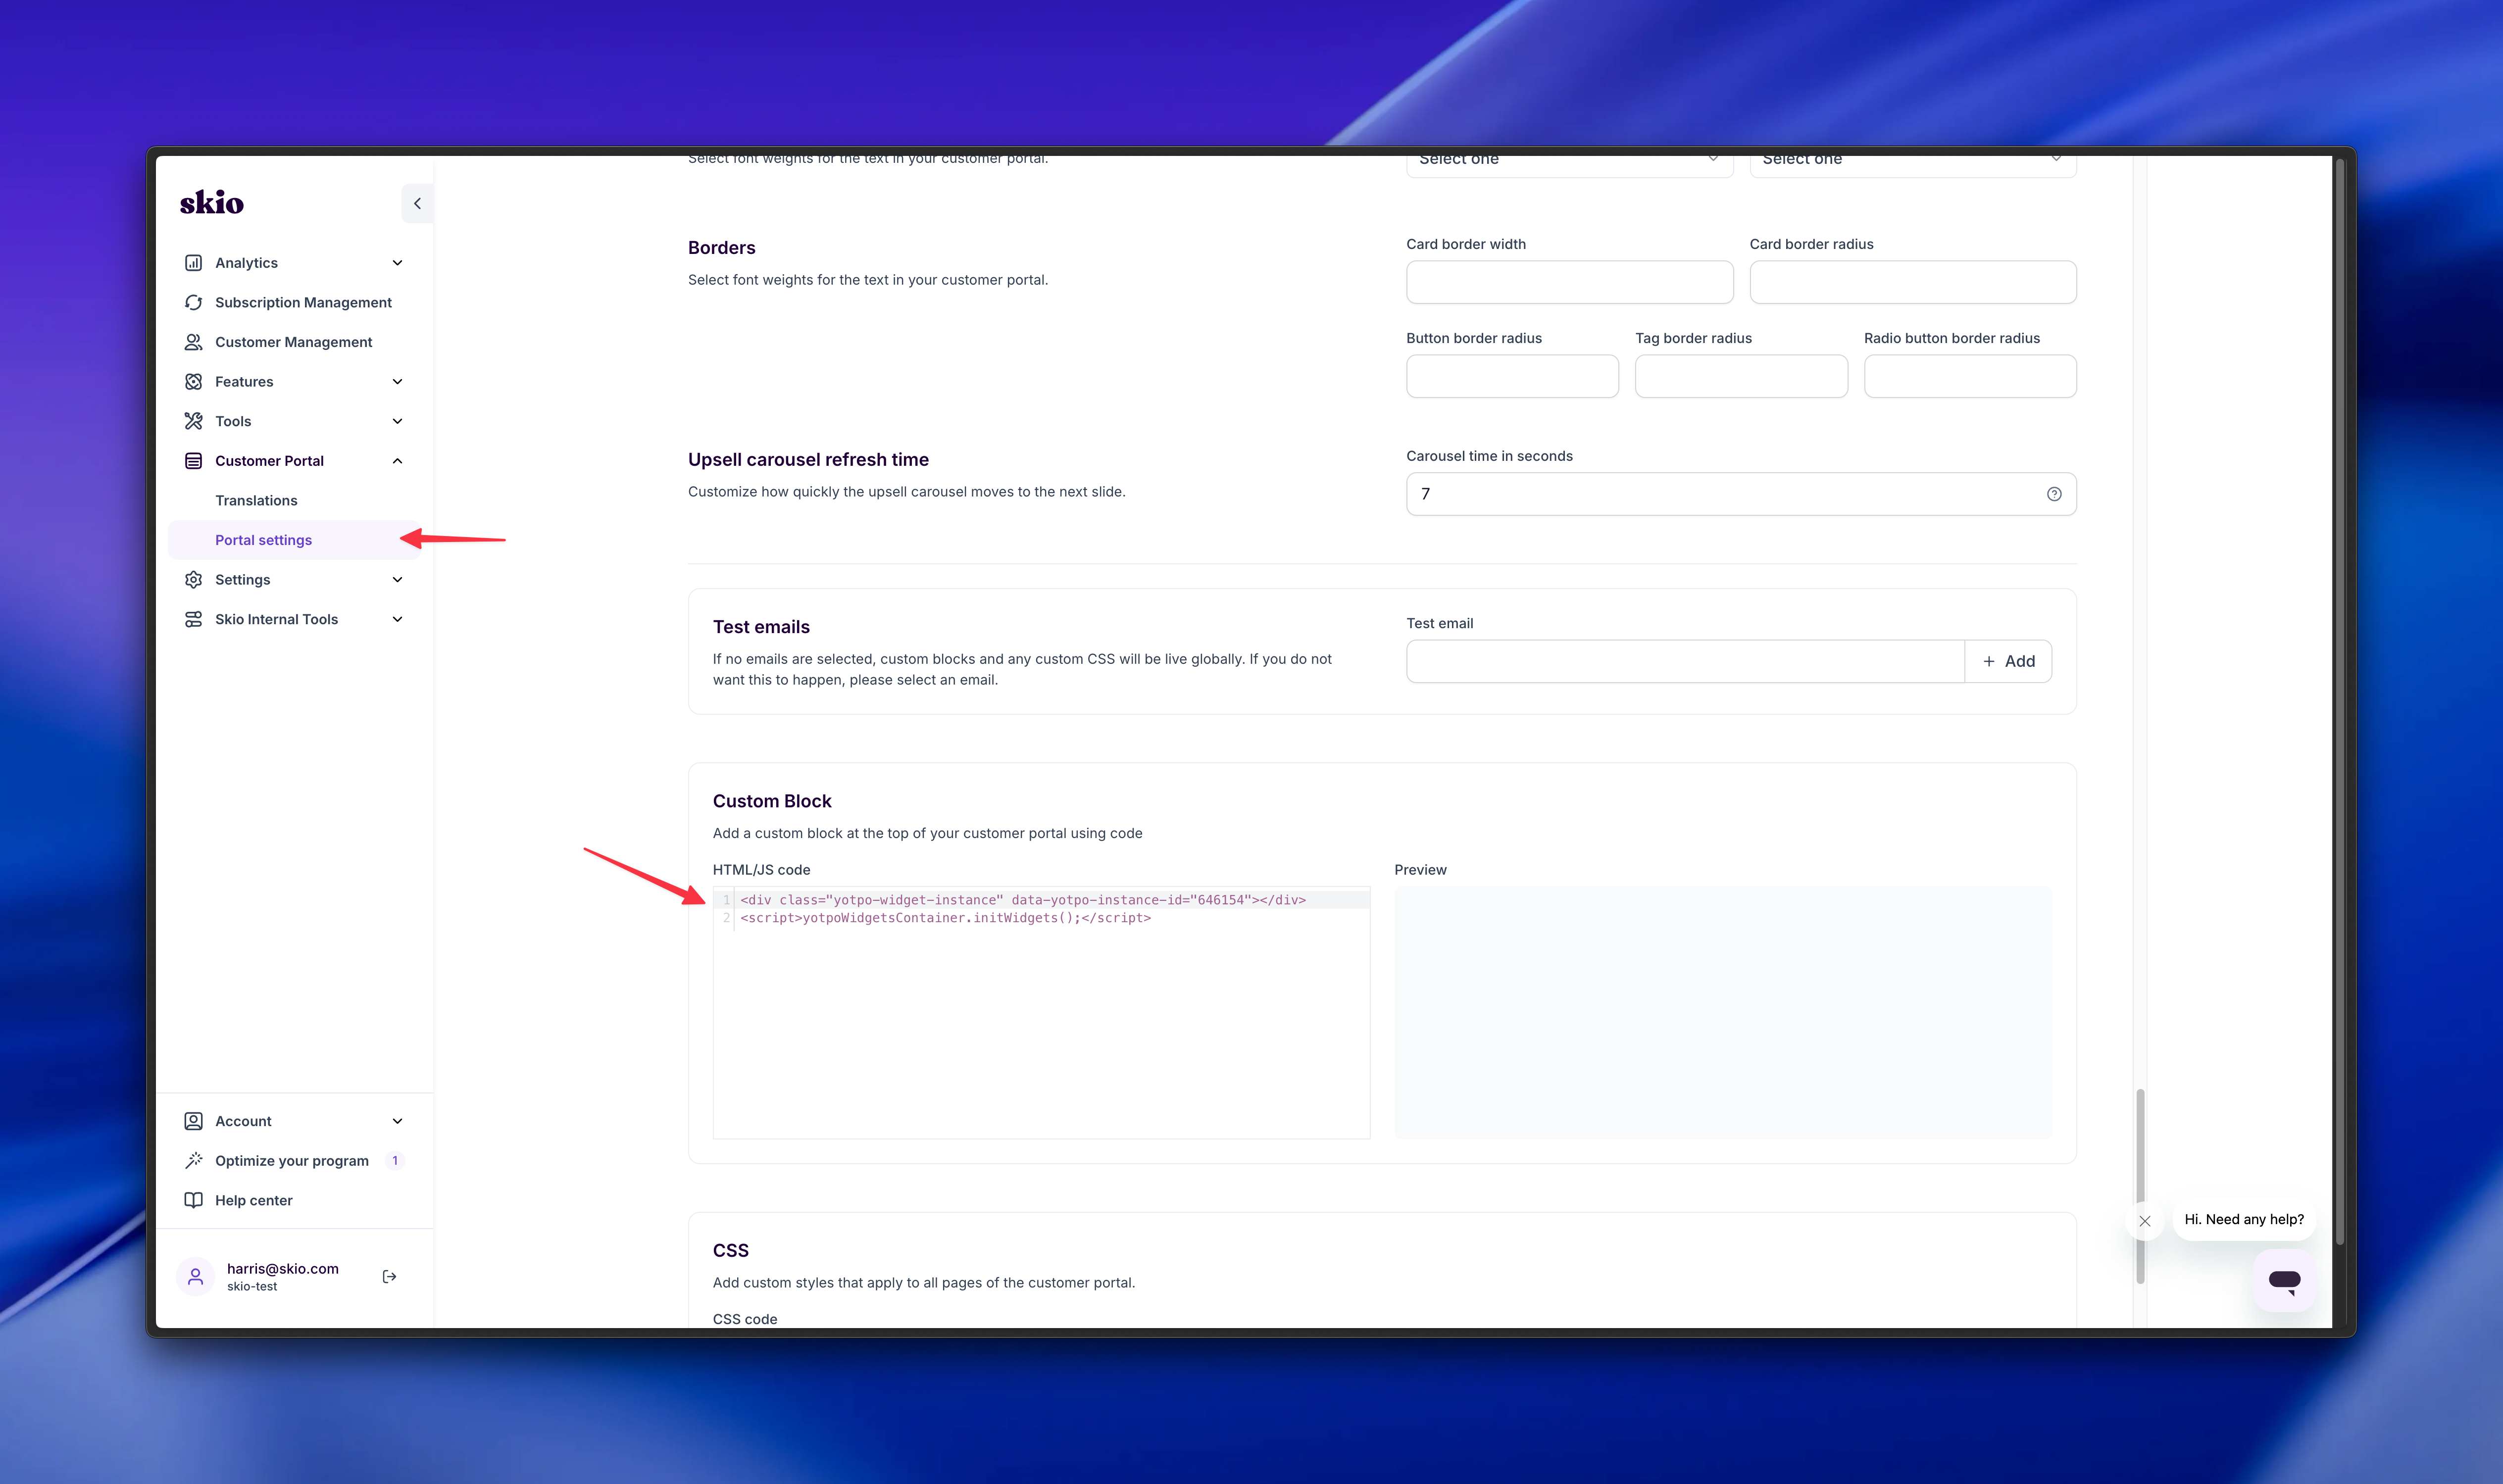2503x1484 pixels.
Task: Focus the Button border radius field
Action: [1512, 376]
